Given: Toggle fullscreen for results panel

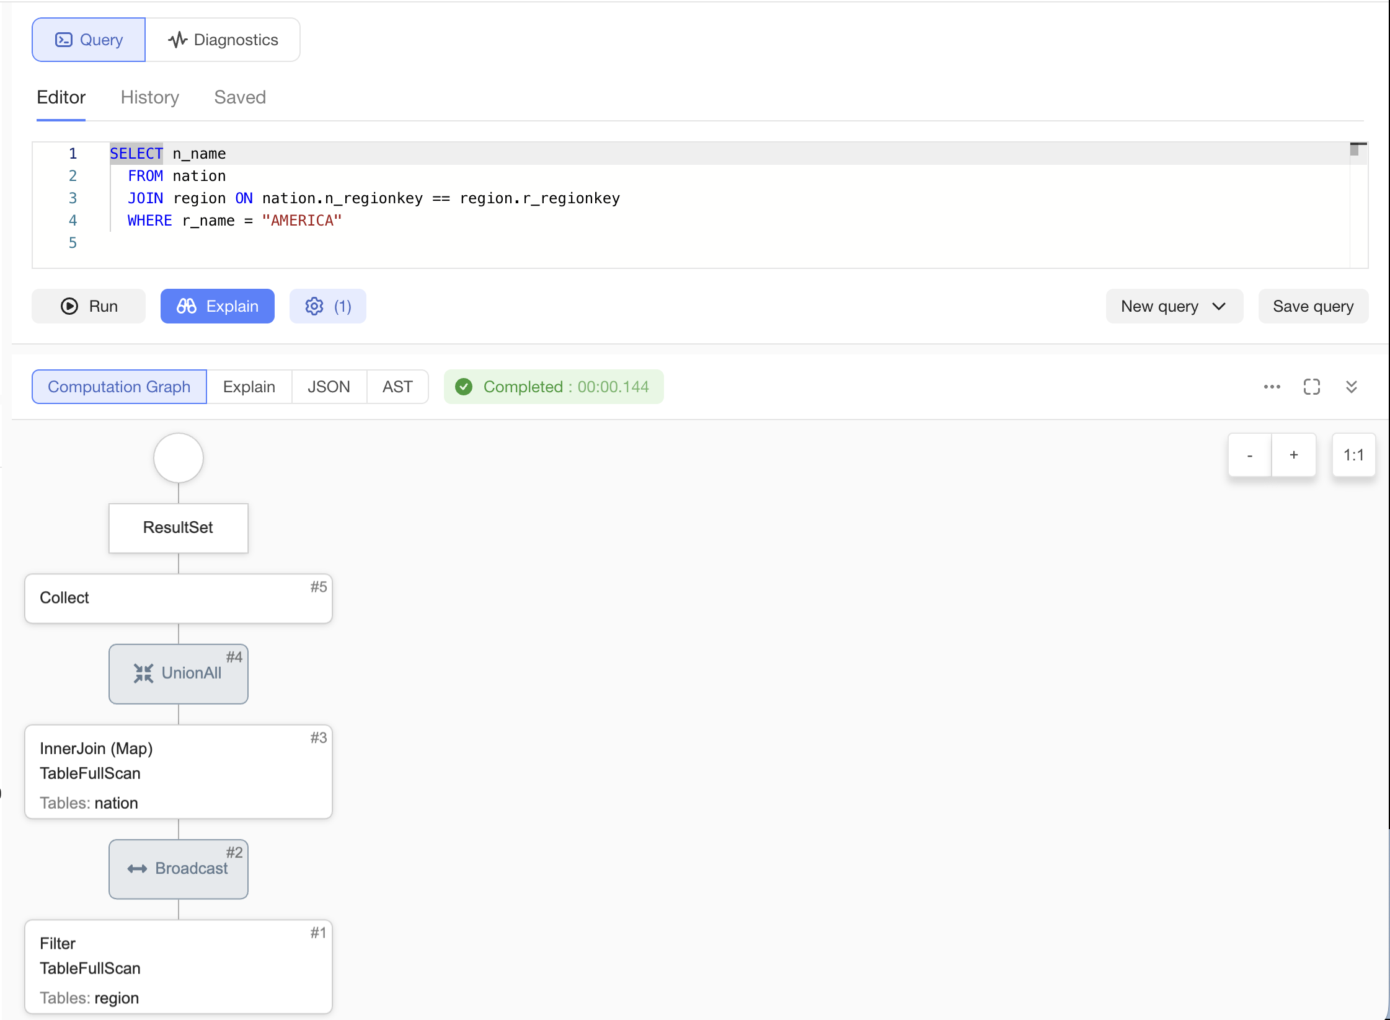Looking at the screenshot, I should pos(1312,387).
